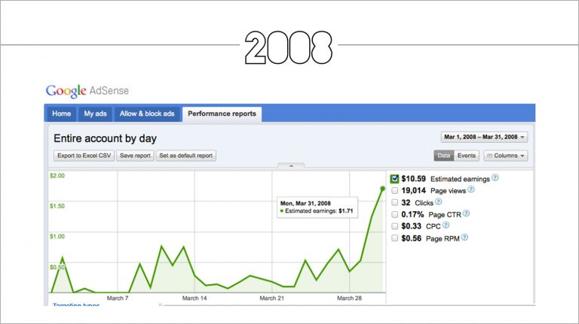Click the CPC help icon

coord(446,225)
